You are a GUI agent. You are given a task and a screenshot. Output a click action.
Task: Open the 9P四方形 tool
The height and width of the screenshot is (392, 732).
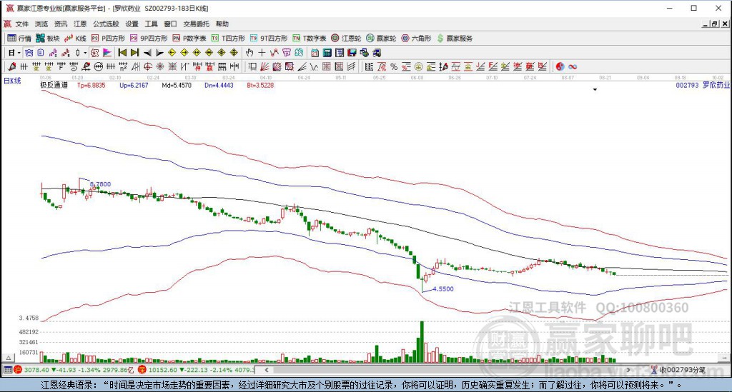tap(149, 39)
